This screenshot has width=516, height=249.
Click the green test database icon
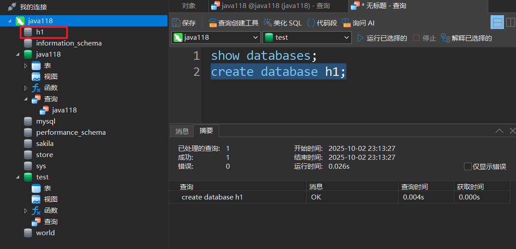coord(28,177)
